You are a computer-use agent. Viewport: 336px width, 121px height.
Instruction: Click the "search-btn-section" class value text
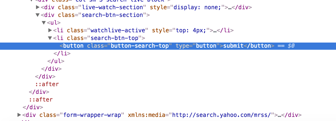click(112, 15)
